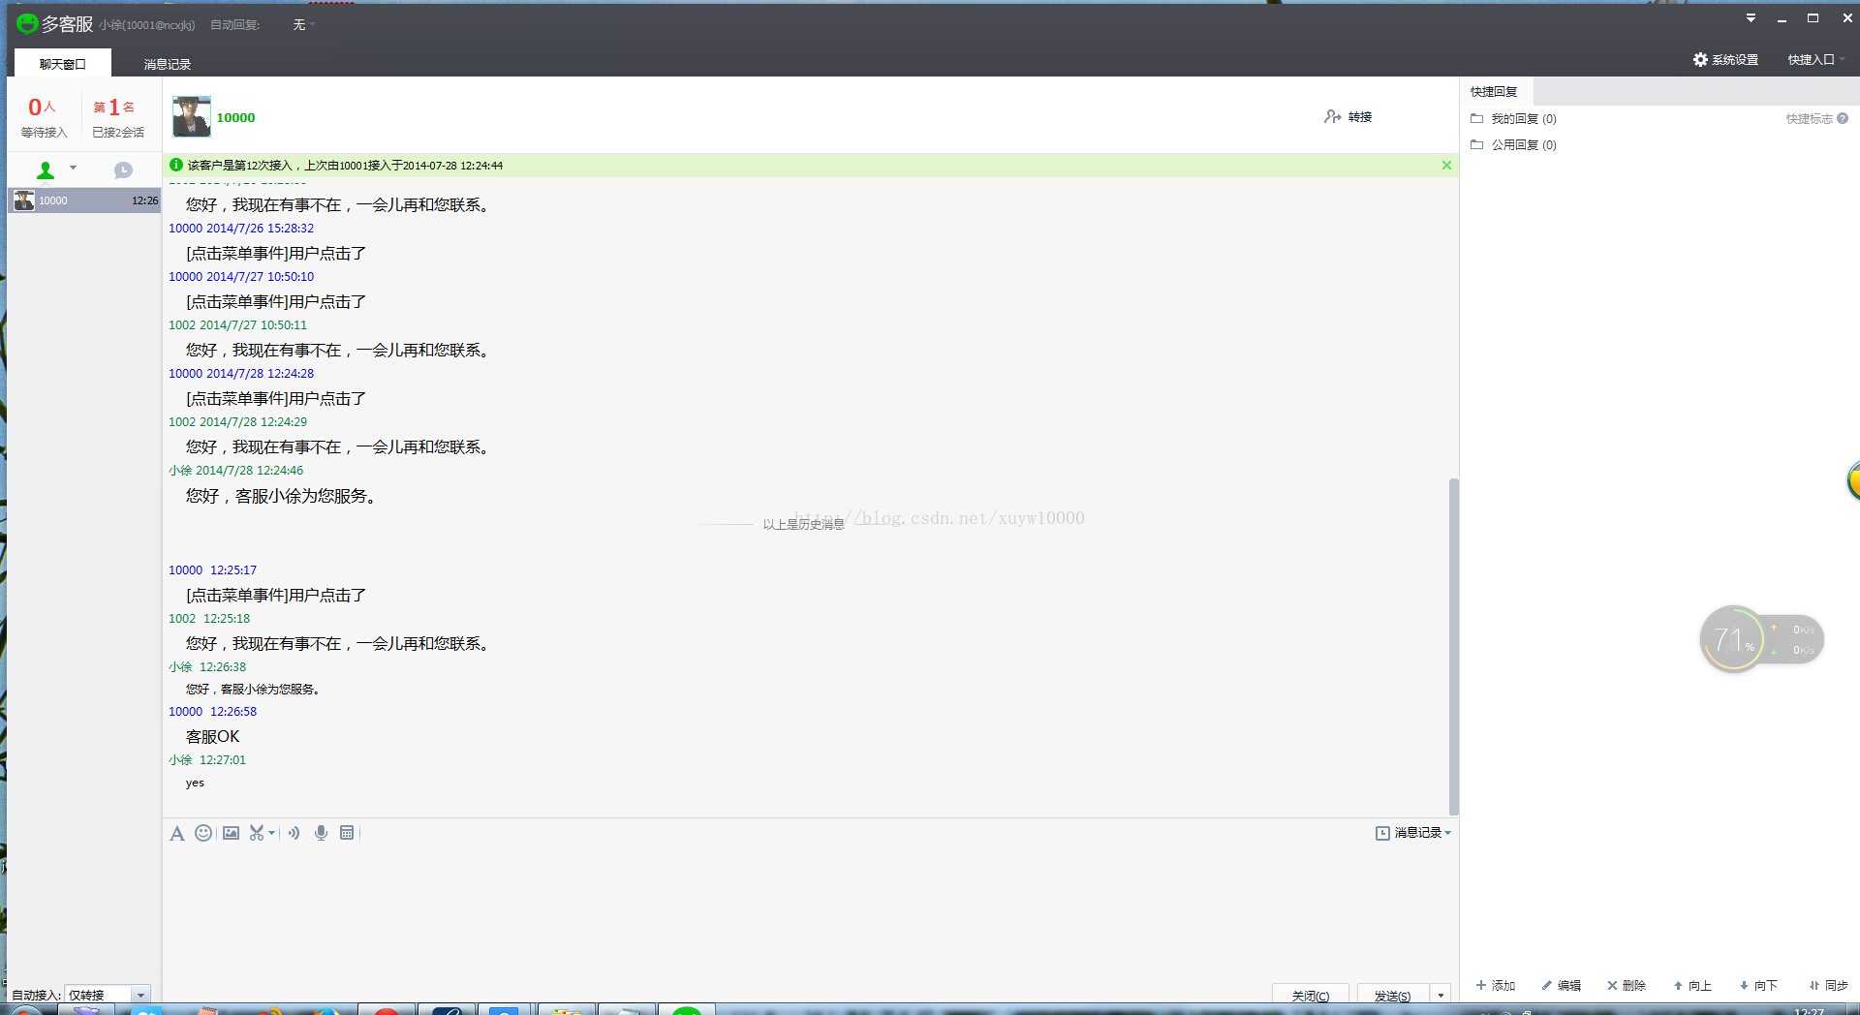Click the microphone voice input icon
Viewport: 1860px width, 1015px height.
(321, 833)
